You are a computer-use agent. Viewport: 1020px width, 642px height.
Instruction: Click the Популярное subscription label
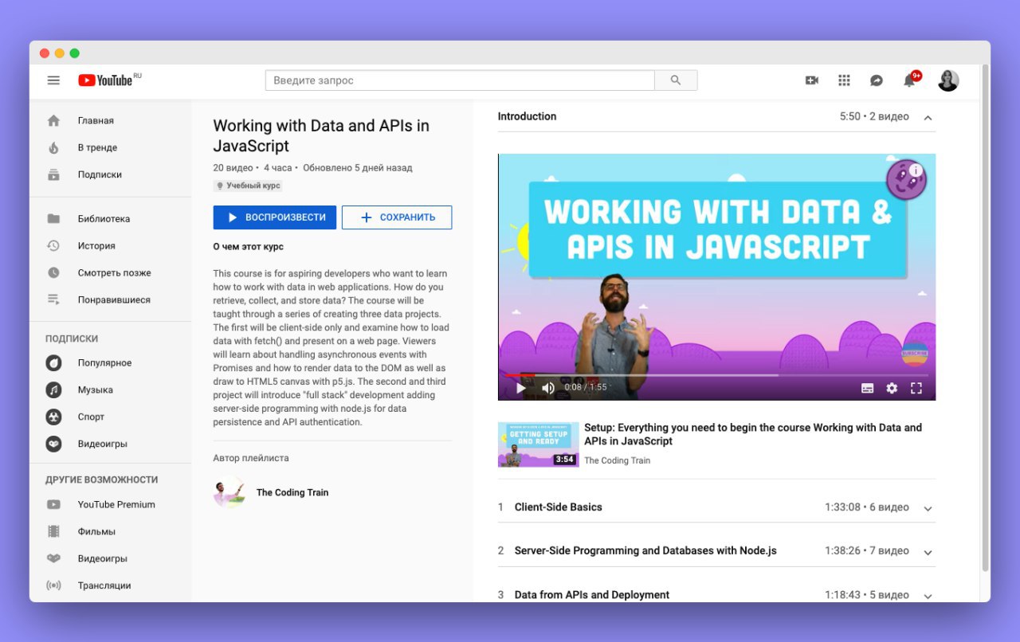click(105, 363)
